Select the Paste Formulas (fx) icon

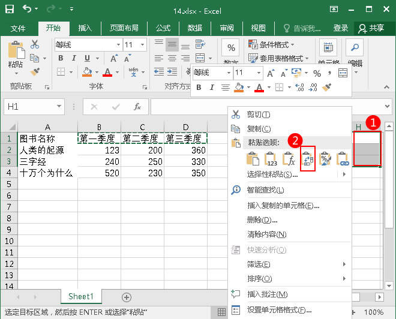pyautogui.click(x=289, y=159)
